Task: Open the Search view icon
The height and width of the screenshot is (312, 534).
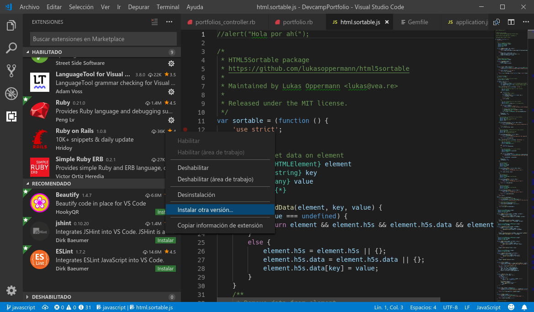Action: coord(11,48)
